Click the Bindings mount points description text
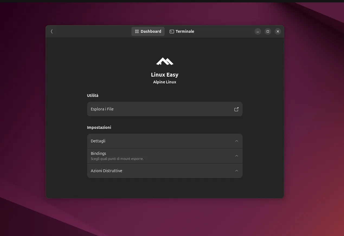Screen dimensions: 344x236 [117, 159]
